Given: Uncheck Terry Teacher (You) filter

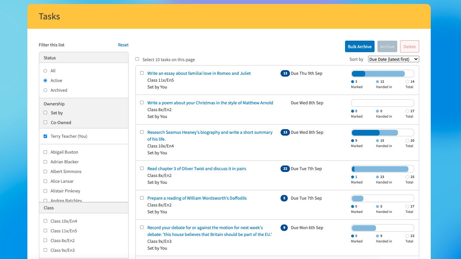Looking at the screenshot, I should point(45,136).
